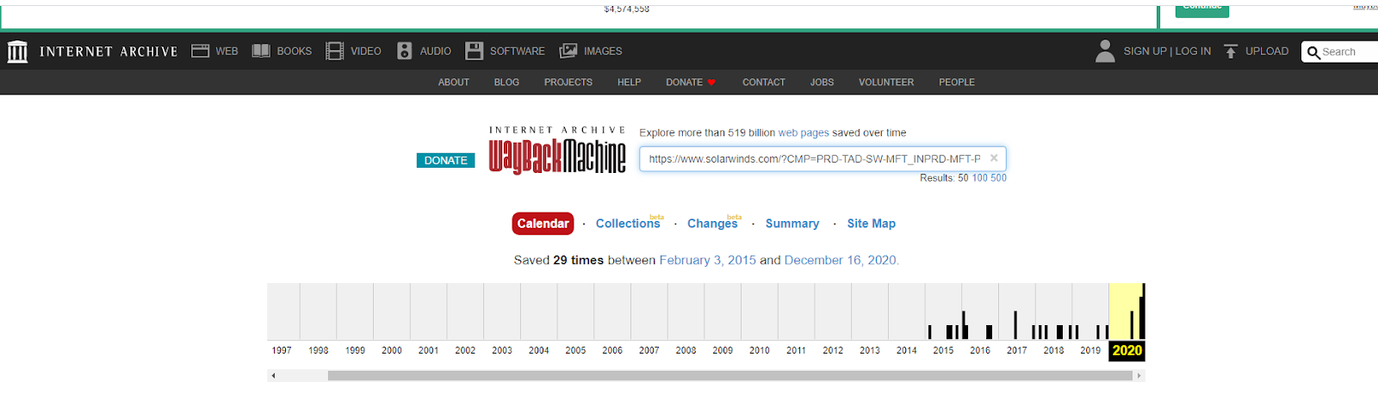Select year 2017 on the timeline
The height and width of the screenshot is (394, 1378).
click(1017, 350)
